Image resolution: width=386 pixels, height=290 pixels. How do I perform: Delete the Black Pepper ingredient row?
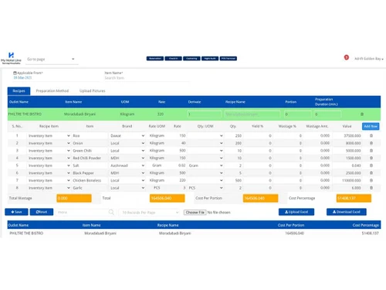pyautogui.click(x=371, y=173)
